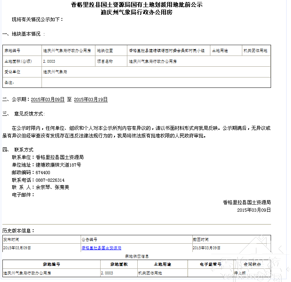
Task: Click the 历史版本信息 heading
Action: (18, 231)
